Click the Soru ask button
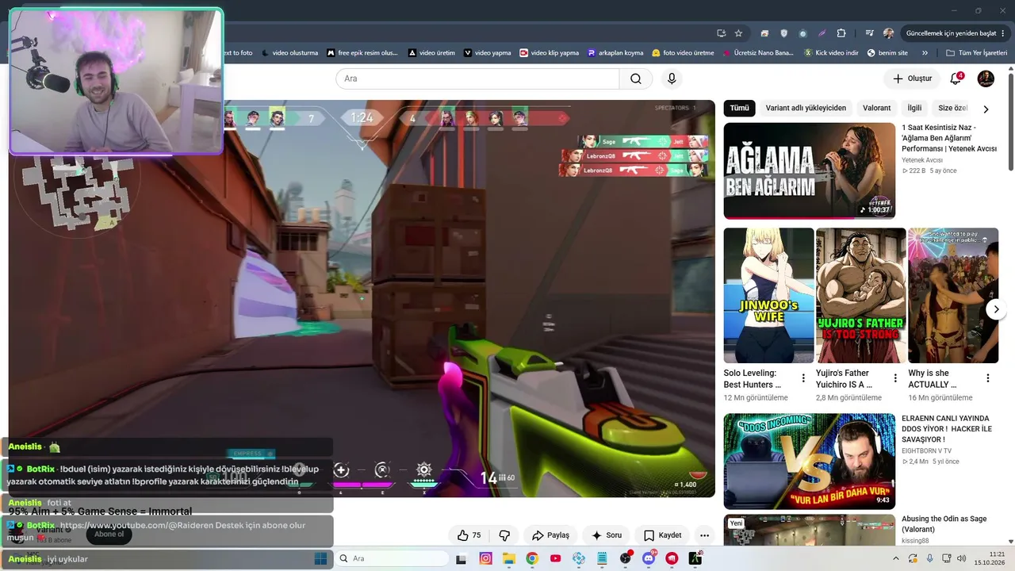 tap(606, 535)
